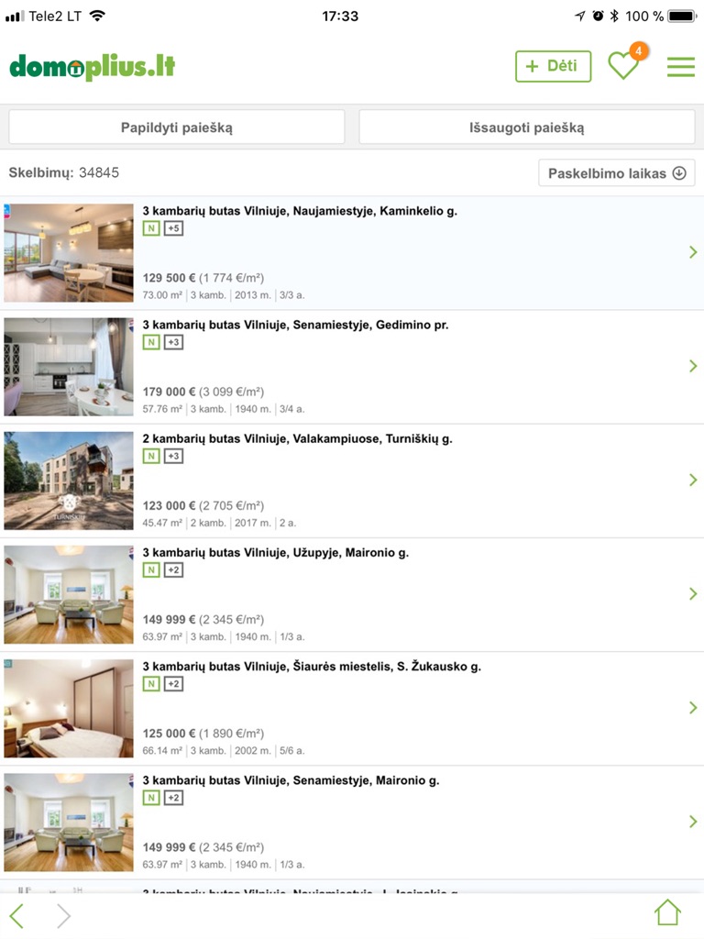Expand Turniškių g. listing via chevron
The height and width of the screenshot is (939, 704).
(693, 480)
